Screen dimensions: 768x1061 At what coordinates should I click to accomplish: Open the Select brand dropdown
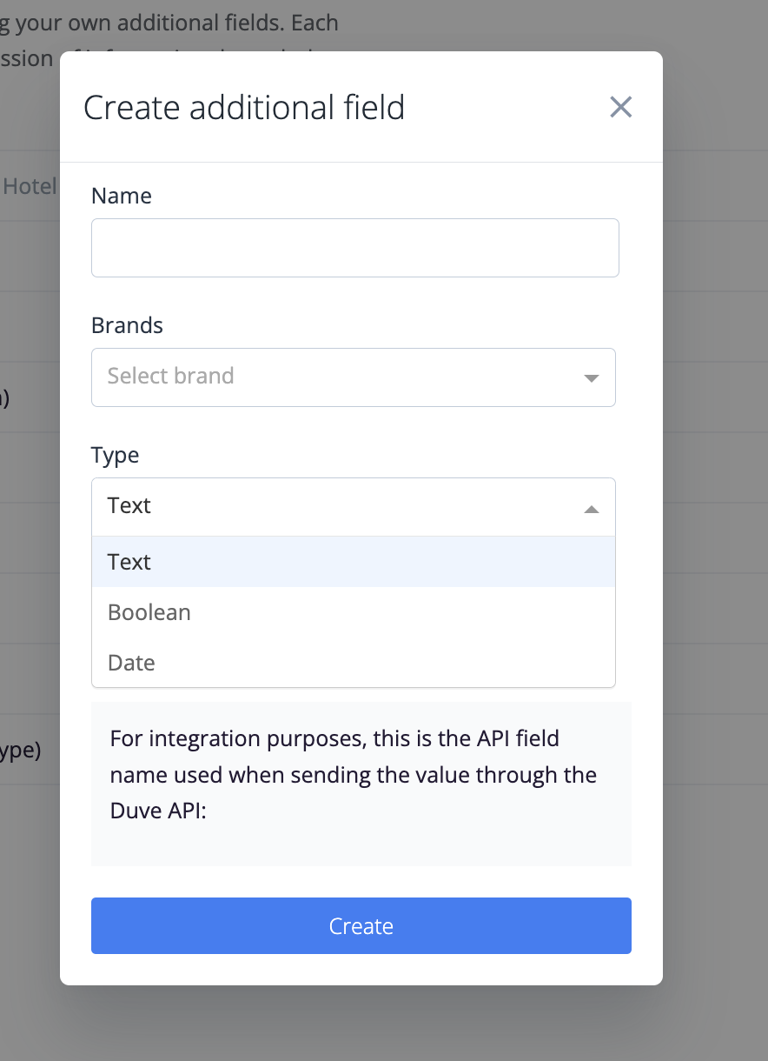coord(354,377)
